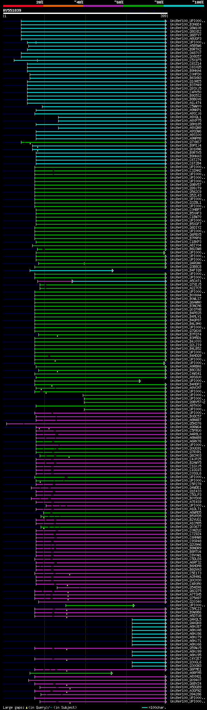Open hit UniRef100_Q8GXE2
Image resolution: width=207 pixels, height=710 pixels.
coord(186,31)
